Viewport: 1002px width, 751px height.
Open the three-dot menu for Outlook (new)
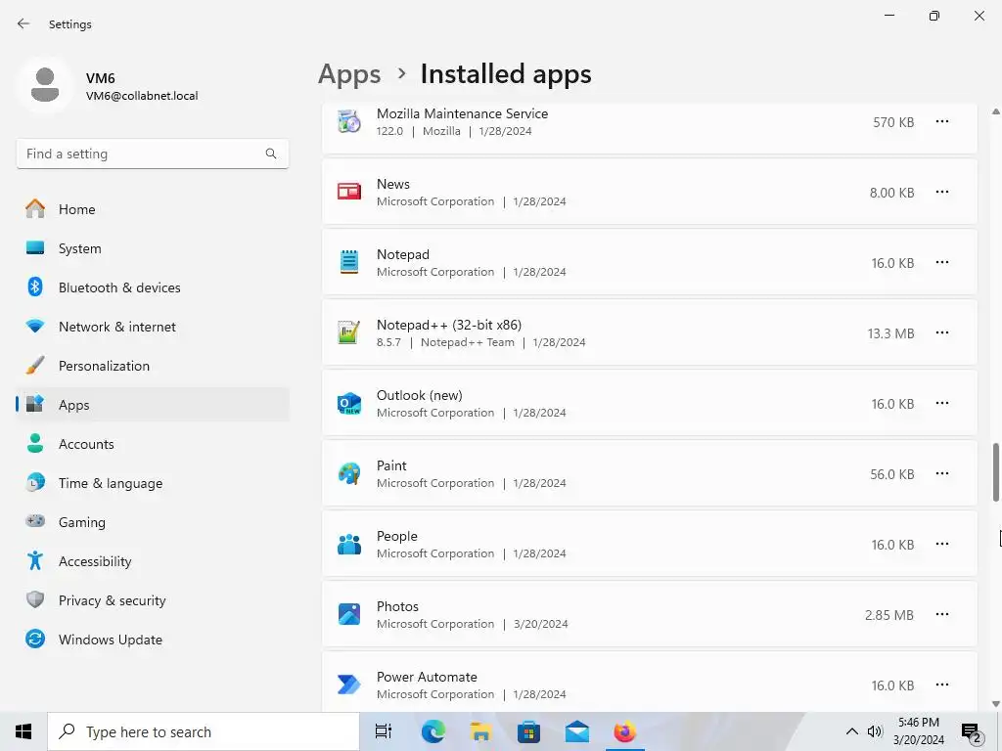[x=942, y=403]
